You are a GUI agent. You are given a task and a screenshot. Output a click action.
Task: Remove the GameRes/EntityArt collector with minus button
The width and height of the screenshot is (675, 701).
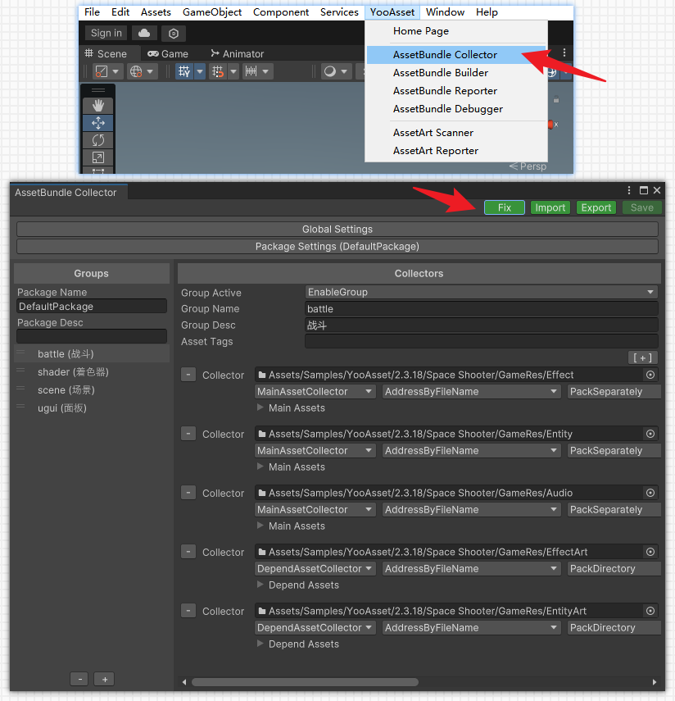pyautogui.click(x=188, y=611)
